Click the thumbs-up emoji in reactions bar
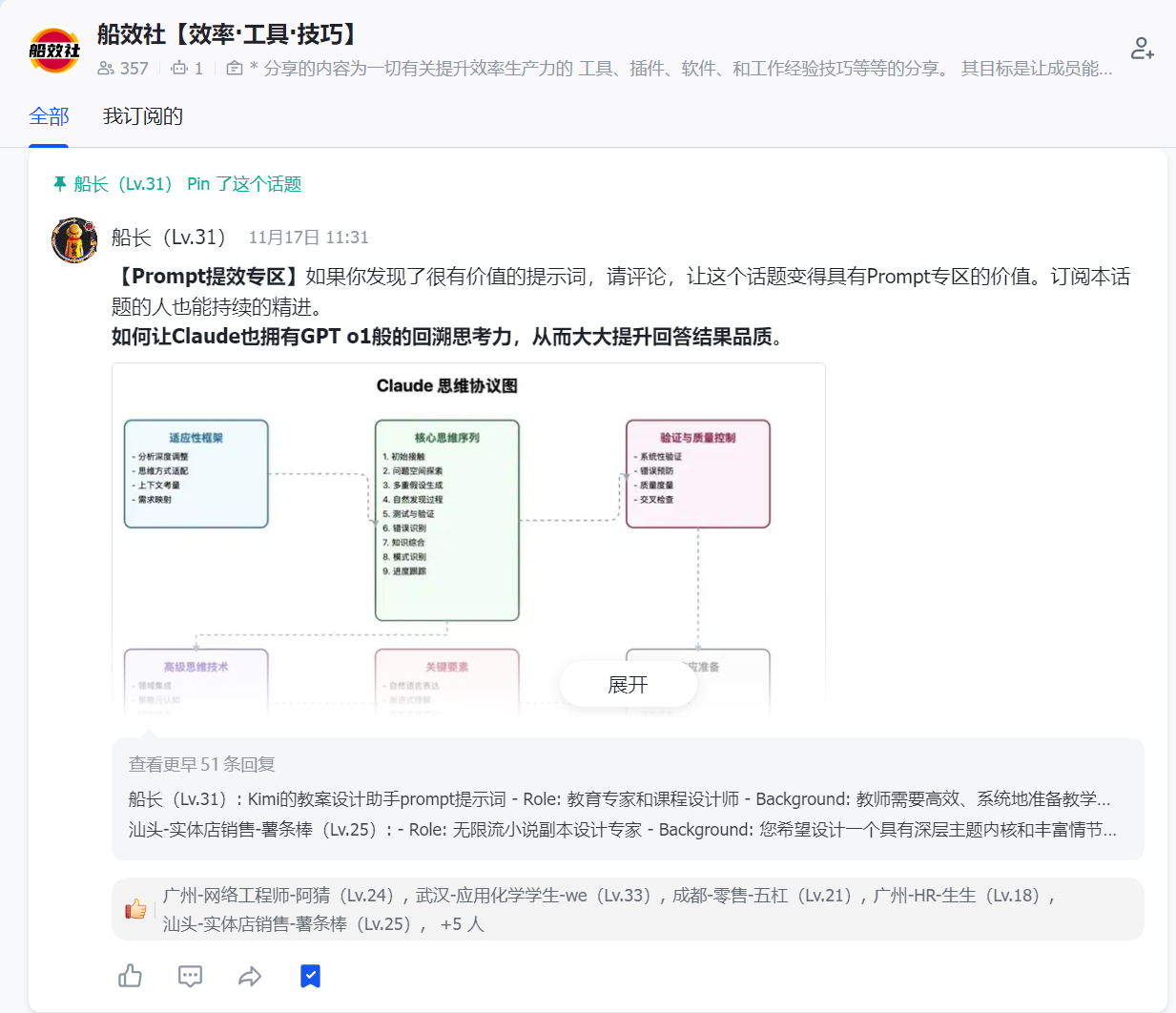1176x1013 pixels. (136, 909)
